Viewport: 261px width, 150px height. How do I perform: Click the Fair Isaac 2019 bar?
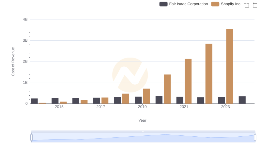pyautogui.click(x=138, y=100)
